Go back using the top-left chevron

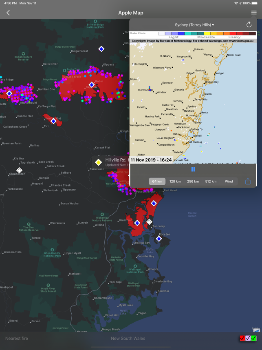[x=8, y=13]
